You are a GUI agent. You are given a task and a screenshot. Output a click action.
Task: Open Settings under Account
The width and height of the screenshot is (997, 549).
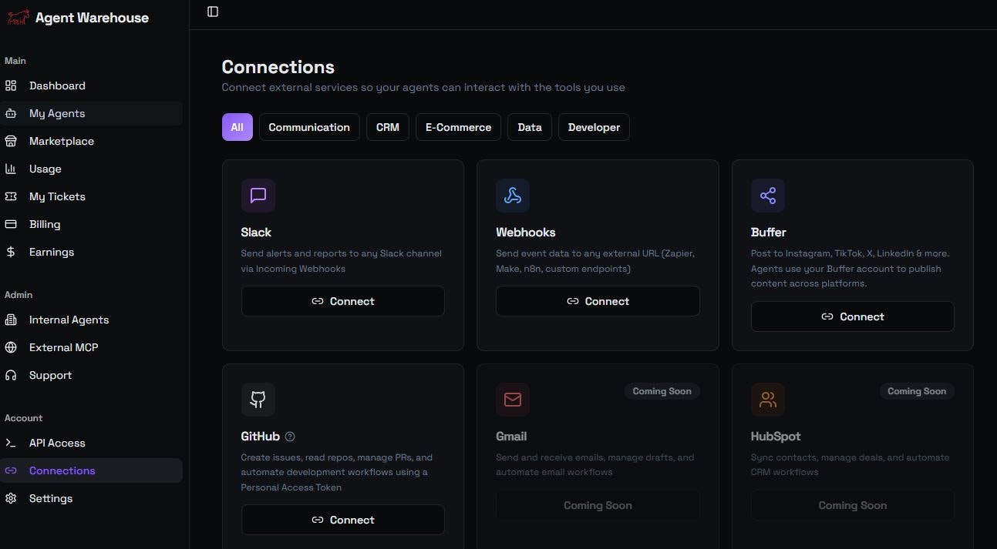91,498
